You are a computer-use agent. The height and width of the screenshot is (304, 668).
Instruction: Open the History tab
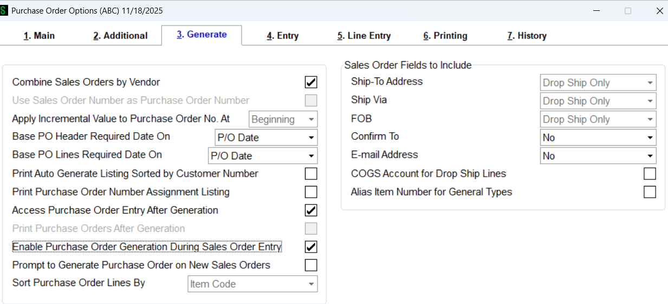click(527, 36)
